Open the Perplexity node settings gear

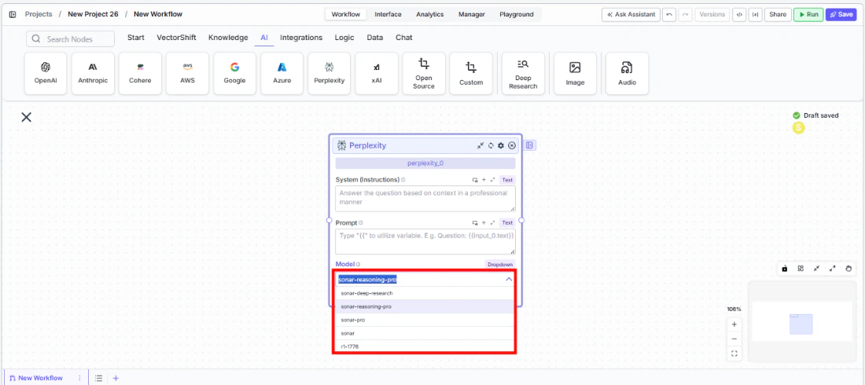pyautogui.click(x=501, y=145)
